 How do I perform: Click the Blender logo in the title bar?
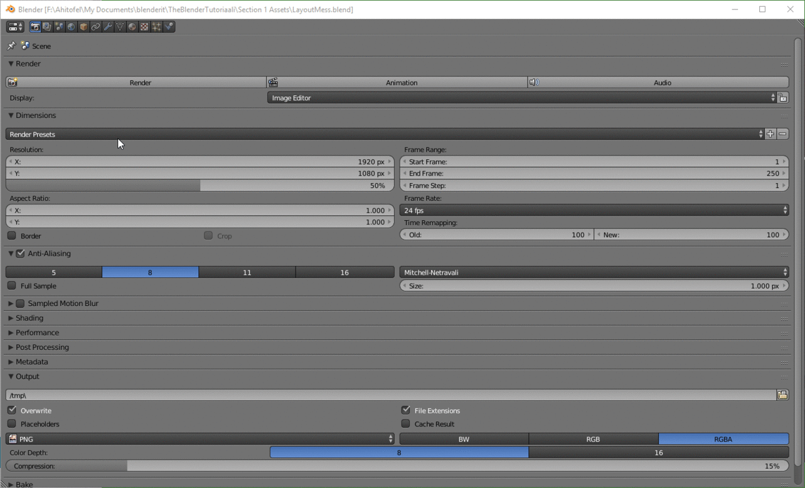[10, 9]
